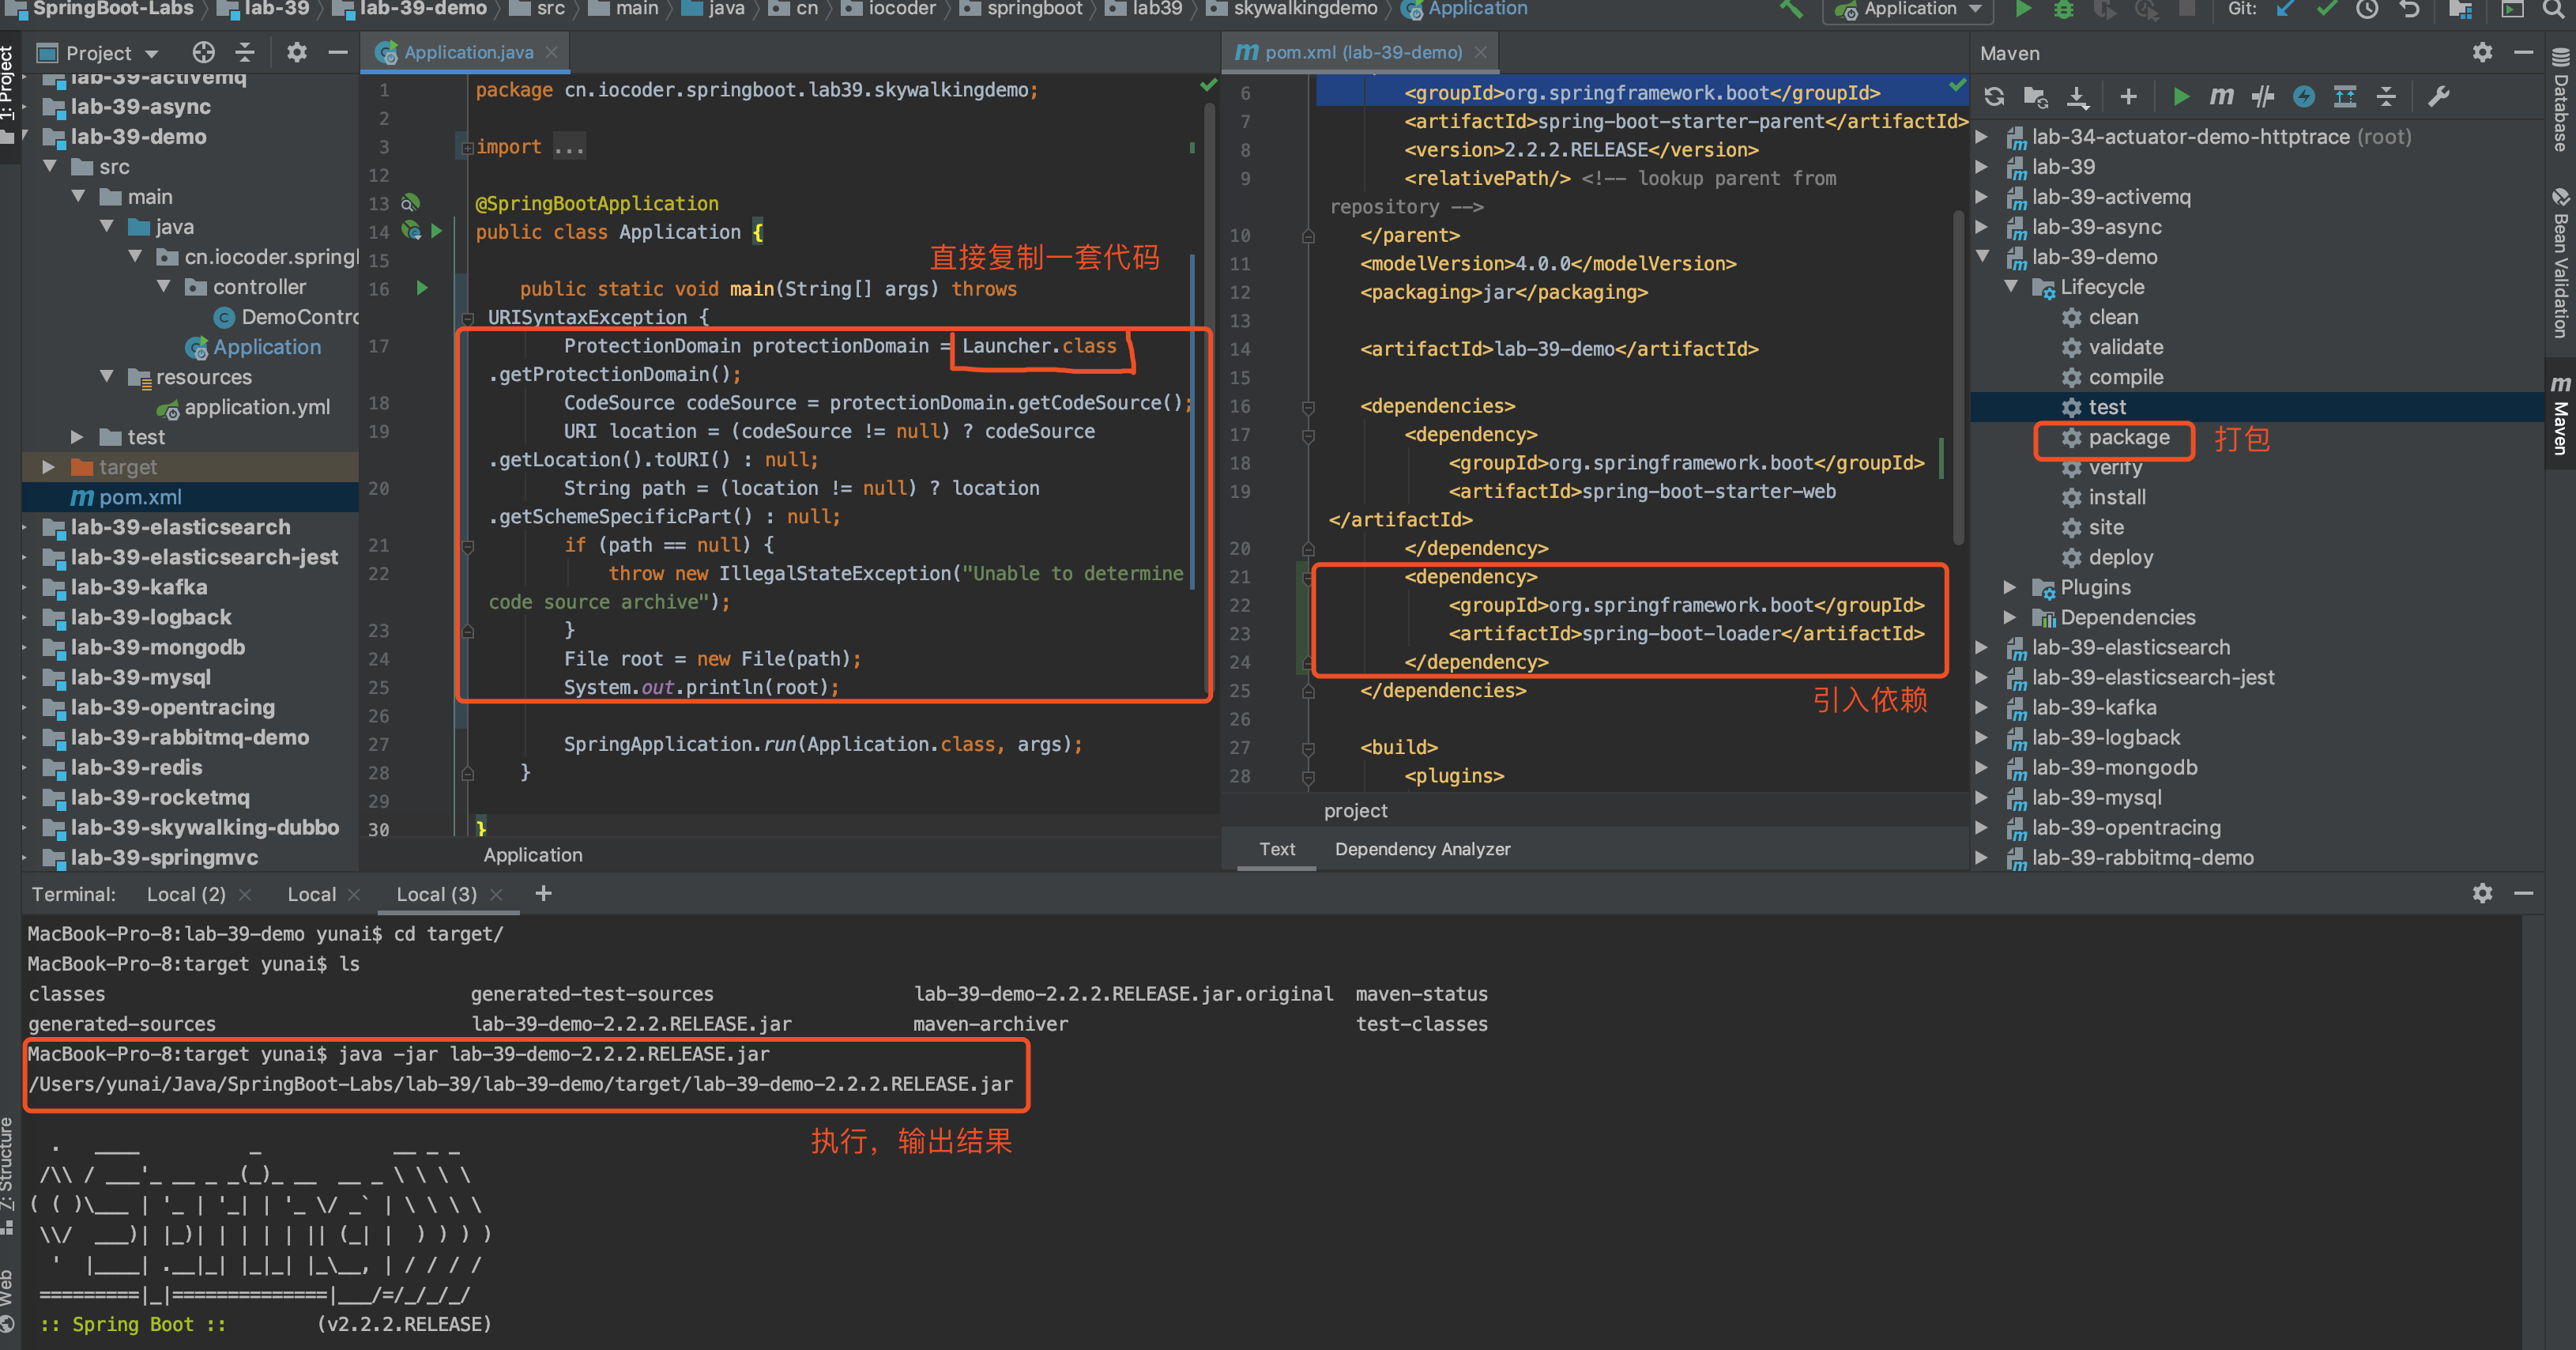Switch to Application.java editor tab

tap(467, 53)
